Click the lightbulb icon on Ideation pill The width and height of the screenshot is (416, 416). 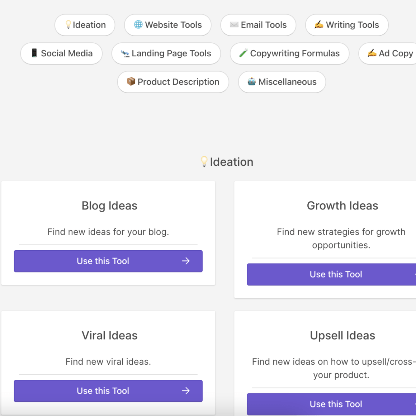click(x=68, y=25)
